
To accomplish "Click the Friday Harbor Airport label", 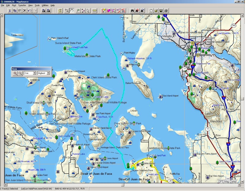I will pos(43,151).
